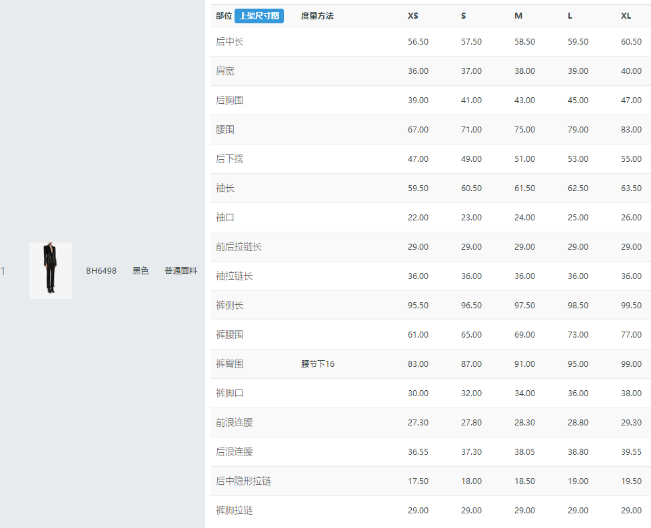The width and height of the screenshot is (651, 528).
Task: Select product code BH6498
Action: coord(101,271)
